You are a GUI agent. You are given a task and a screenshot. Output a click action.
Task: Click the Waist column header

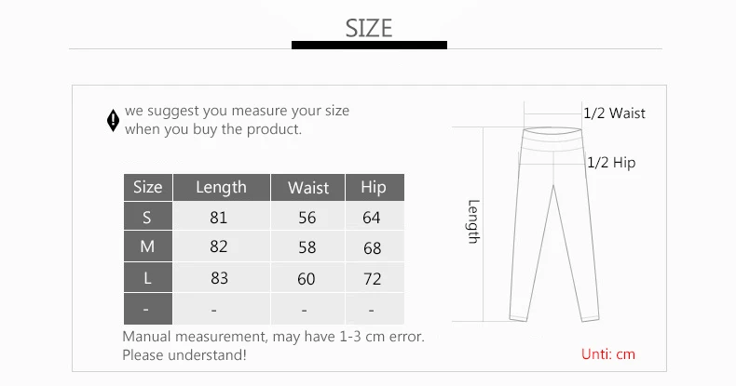coord(308,187)
